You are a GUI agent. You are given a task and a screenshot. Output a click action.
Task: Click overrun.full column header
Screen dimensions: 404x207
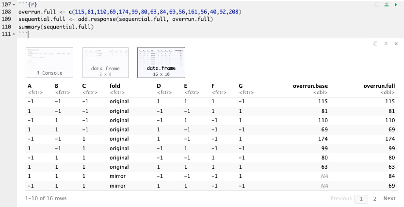point(379,86)
